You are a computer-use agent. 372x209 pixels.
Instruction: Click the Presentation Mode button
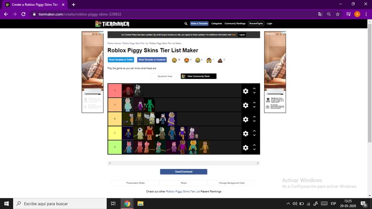point(136,183)
